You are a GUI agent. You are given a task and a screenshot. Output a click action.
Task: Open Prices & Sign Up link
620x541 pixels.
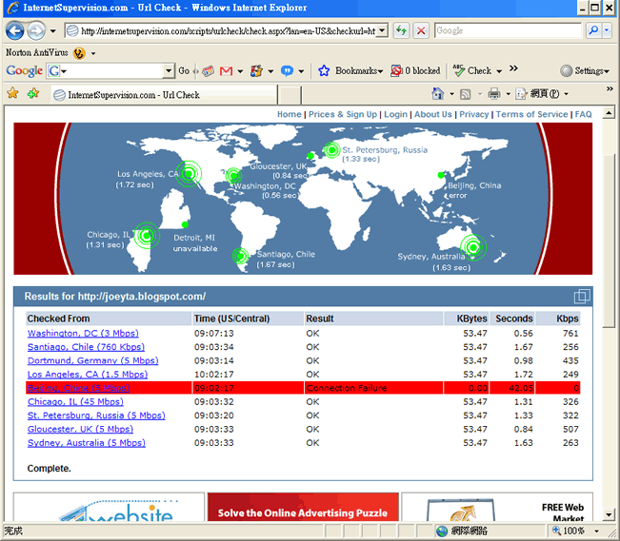click(343, 114)
